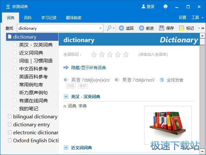Click the smiley feedback icon in title bar

coord(166,6)
